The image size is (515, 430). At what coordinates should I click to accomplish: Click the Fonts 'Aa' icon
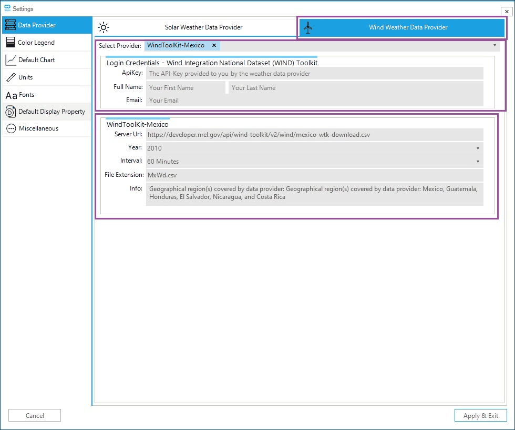coord(11,95)
